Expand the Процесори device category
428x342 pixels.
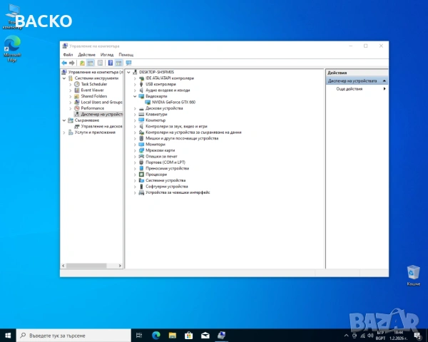[136, 175]
